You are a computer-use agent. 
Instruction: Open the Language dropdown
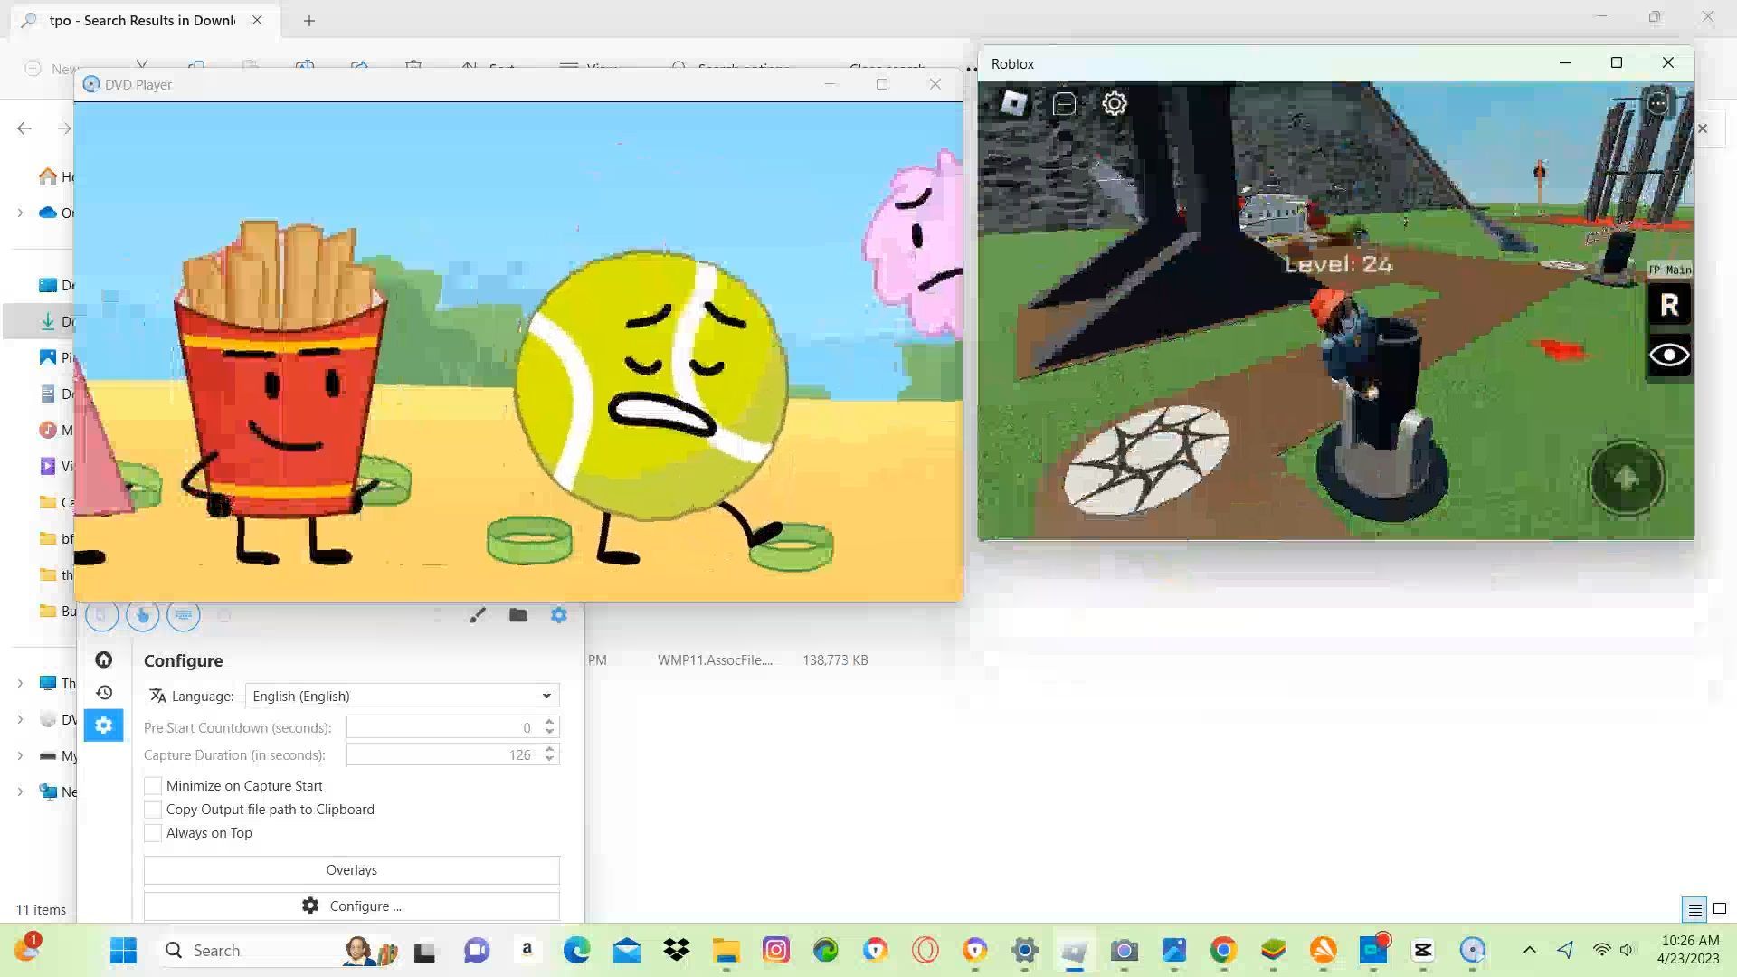pyautogui.click(x=402, y=696)
